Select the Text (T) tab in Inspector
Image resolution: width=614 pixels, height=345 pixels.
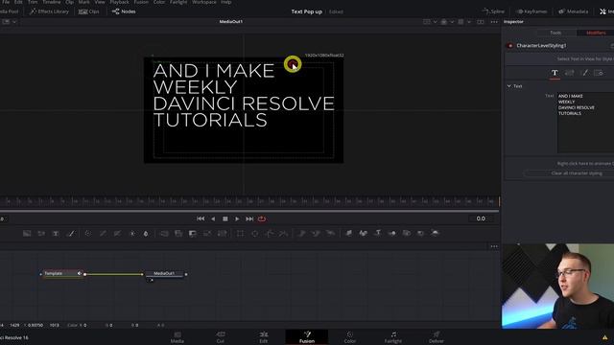[x=555, y=73]
